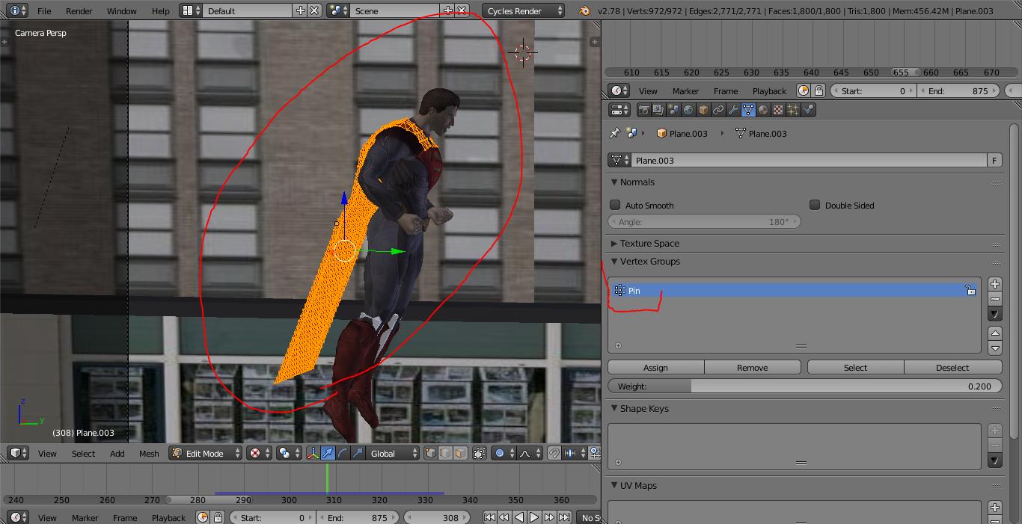
Task: Open the Modifiers tab (wrench icon)
Action: point(734,110)
